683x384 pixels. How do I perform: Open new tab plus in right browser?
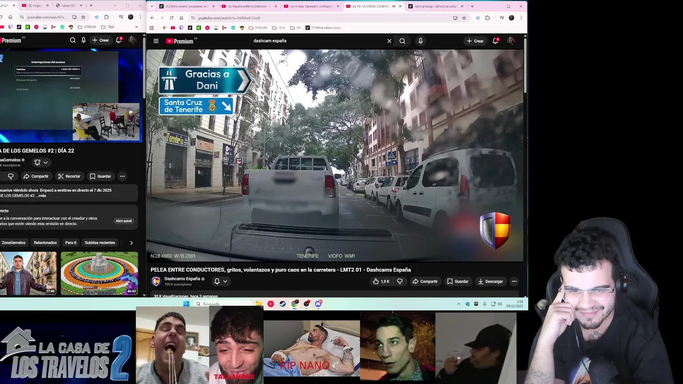pos(472,6)
